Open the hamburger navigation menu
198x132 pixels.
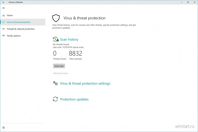tap(4, 8)
